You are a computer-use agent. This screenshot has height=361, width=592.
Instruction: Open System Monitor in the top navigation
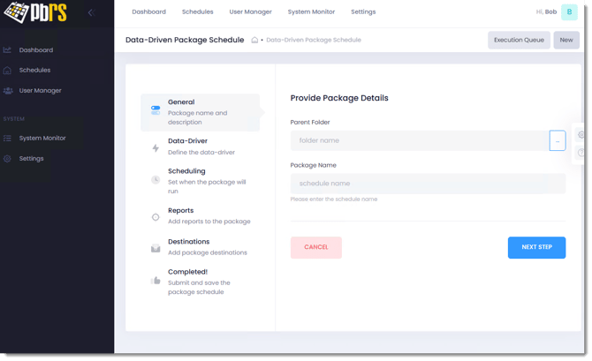(311, 12)
